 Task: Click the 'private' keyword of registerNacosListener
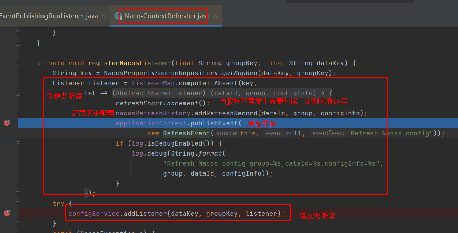[x=50, y=63]
